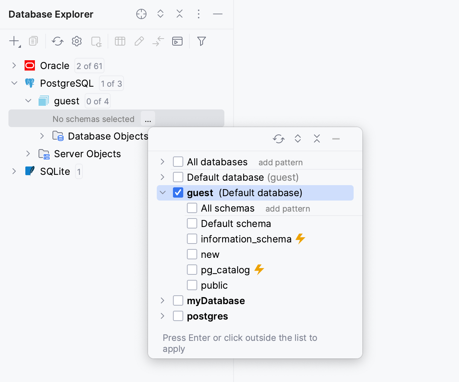
Task: Click add pattern next to All databases
Action: (281, 162)
